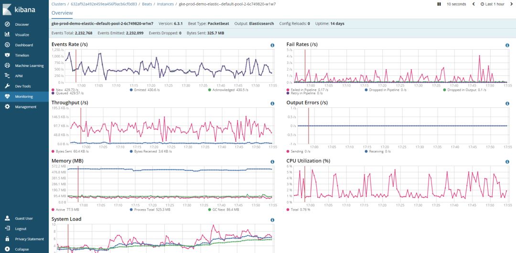Show info for CPU Utilization chart
This screenshot has width=516, height=253.
(507, 162)
